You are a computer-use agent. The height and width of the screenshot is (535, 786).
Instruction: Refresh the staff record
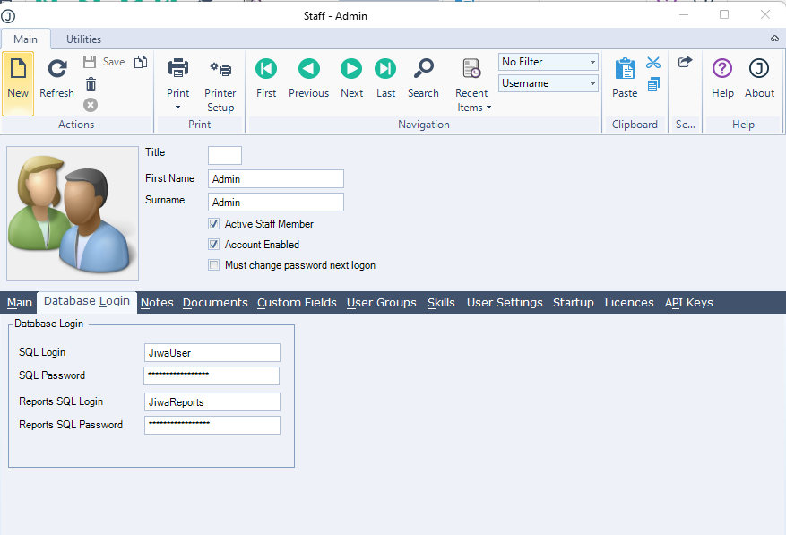pos(56,69)
